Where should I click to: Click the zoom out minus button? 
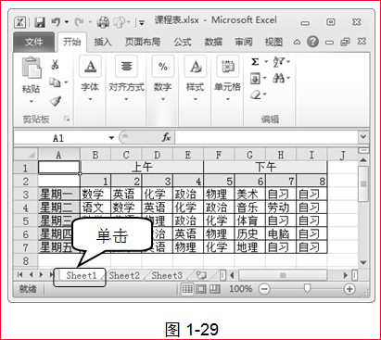tap(264, 289)
